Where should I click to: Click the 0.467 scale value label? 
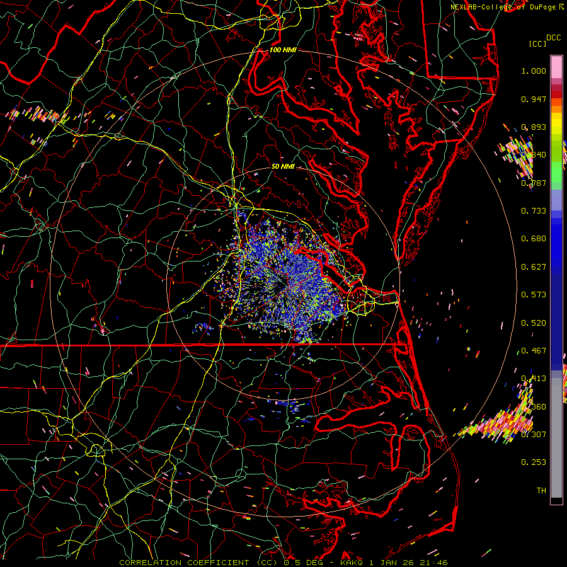[534, 351]
